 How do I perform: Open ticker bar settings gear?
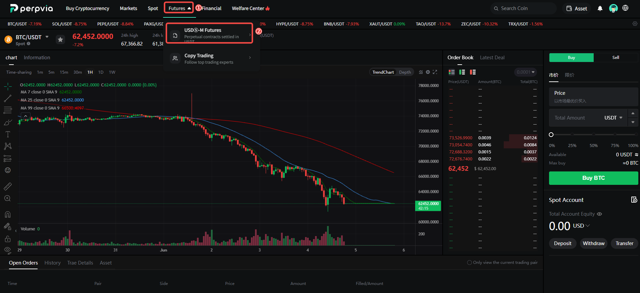635,24
